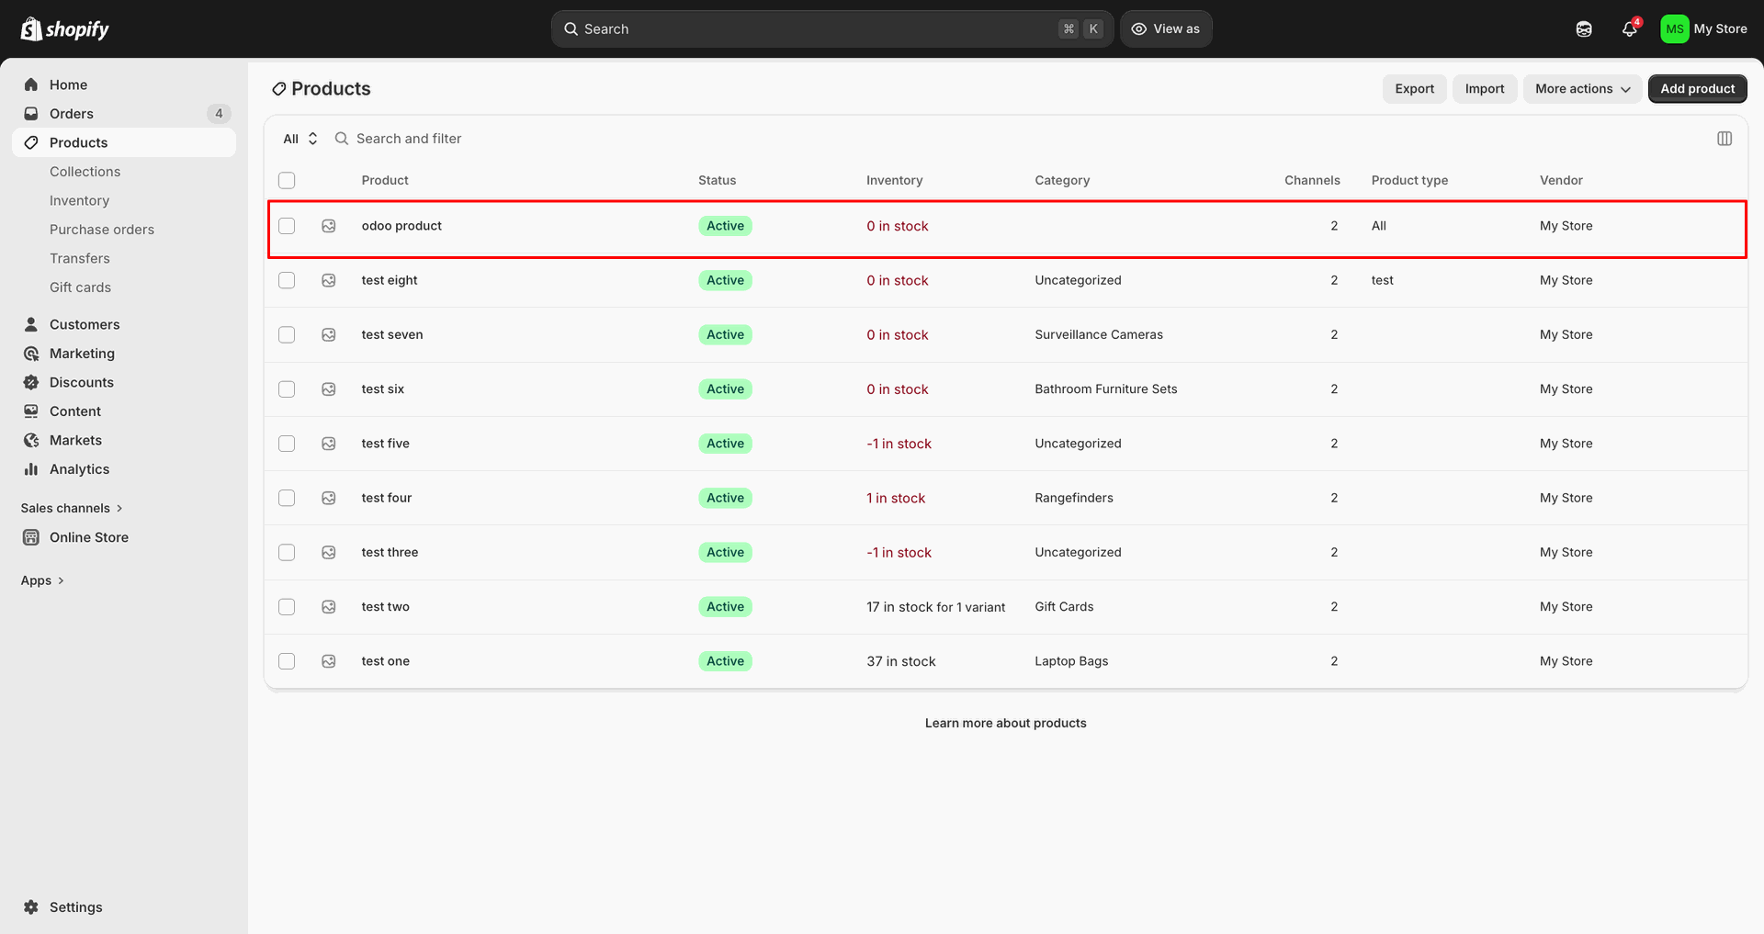Viewport: 1764px width, 934px height.
Task: Click image placeholder for odoo product
Action: click(x=329, y=226)
